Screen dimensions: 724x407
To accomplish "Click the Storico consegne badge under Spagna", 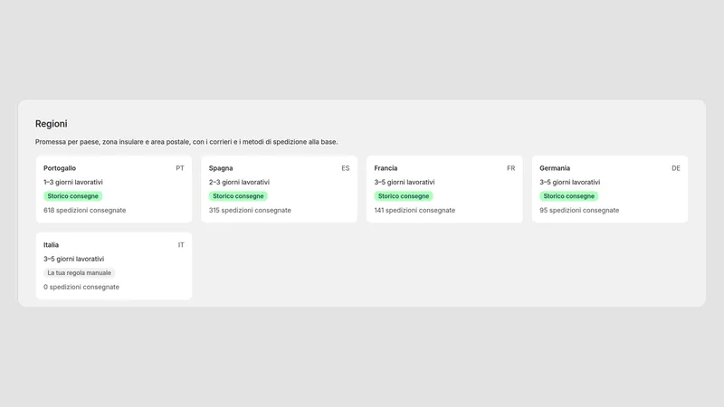I will 238,196.
